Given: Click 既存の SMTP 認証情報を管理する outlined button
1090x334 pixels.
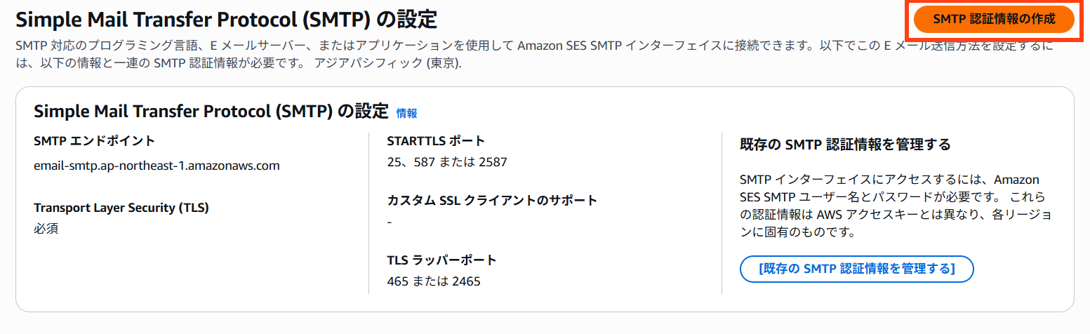Looking at the screenshot, I should pyautogui.click(x=856, y=269).
